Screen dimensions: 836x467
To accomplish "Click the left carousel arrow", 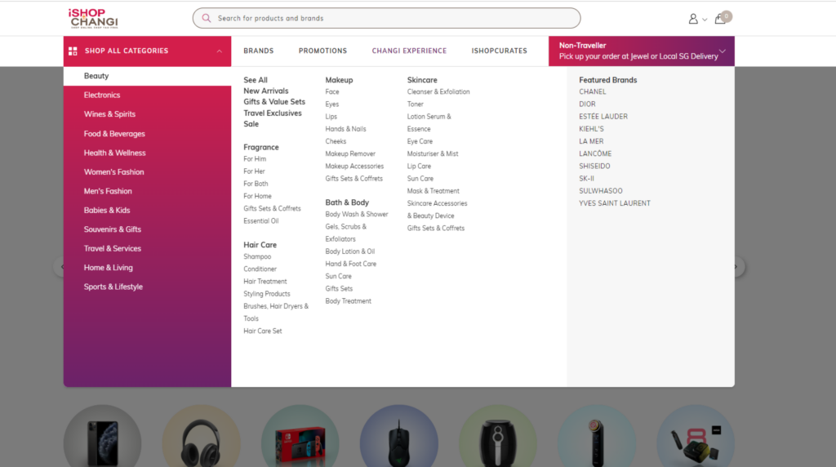I will click(x=59, y=267).
